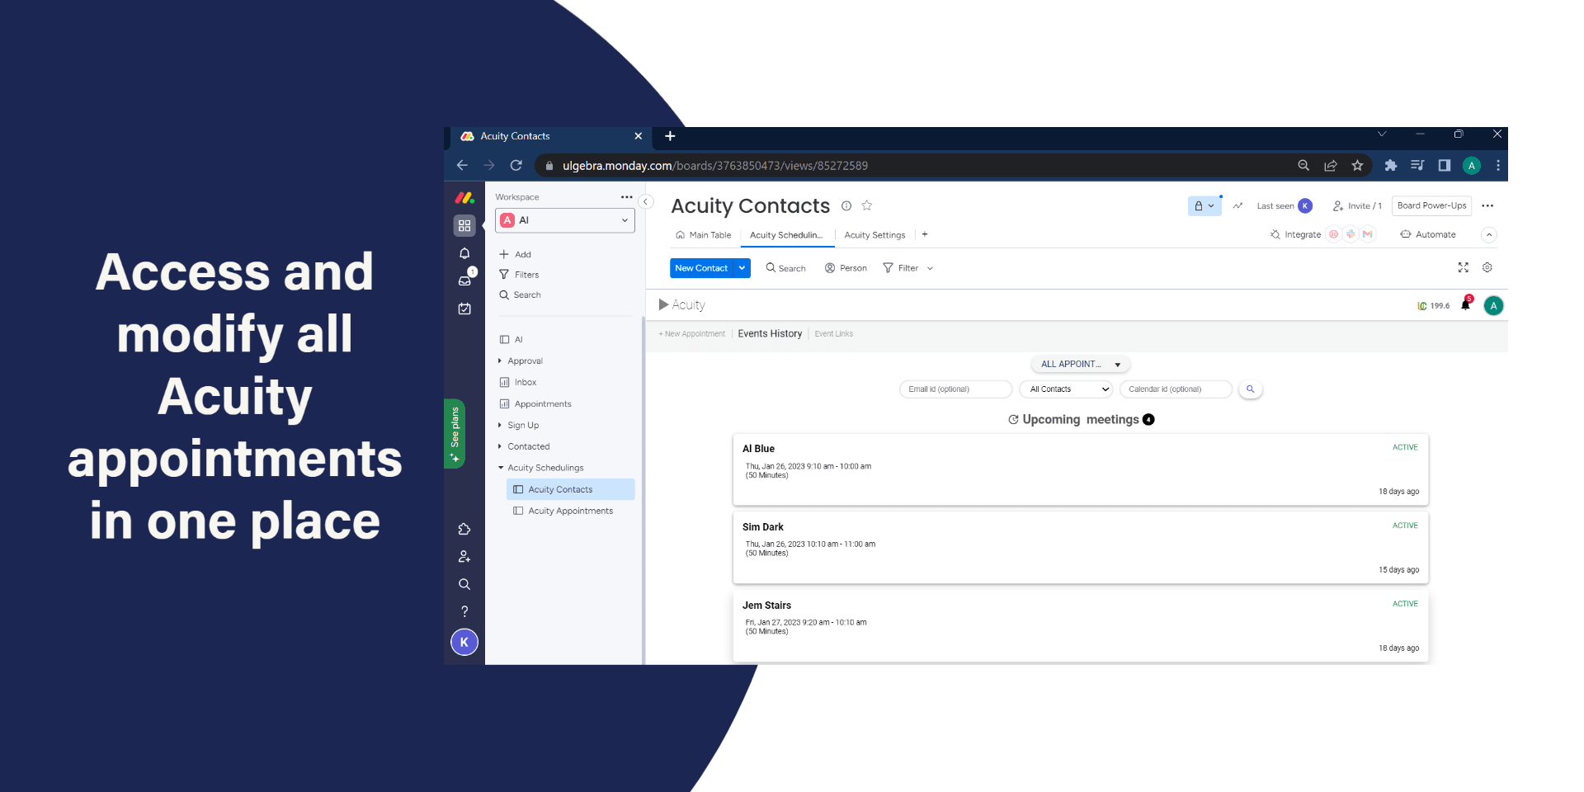Open the New Contact dropdown arrow
1584x792 pixels.
(742, 268)
